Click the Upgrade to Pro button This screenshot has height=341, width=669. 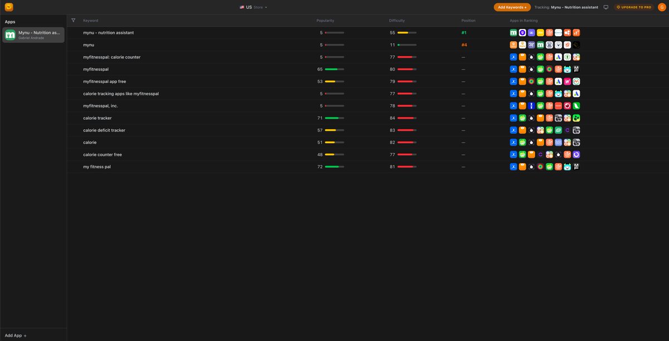point(634,7)
